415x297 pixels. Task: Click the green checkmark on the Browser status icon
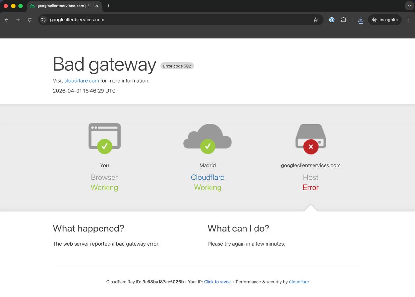(104, 146)
